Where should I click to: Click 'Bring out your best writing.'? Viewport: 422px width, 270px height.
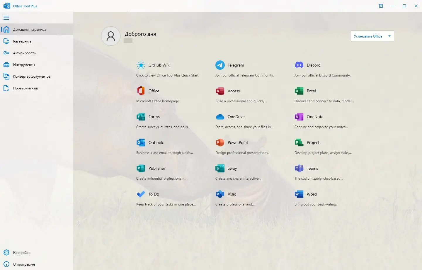click(316, 204)
